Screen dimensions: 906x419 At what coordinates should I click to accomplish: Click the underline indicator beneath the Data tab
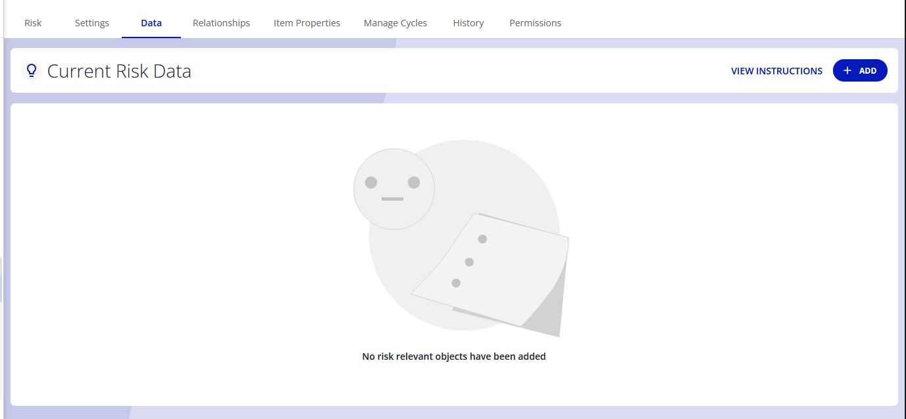[151, 36]
